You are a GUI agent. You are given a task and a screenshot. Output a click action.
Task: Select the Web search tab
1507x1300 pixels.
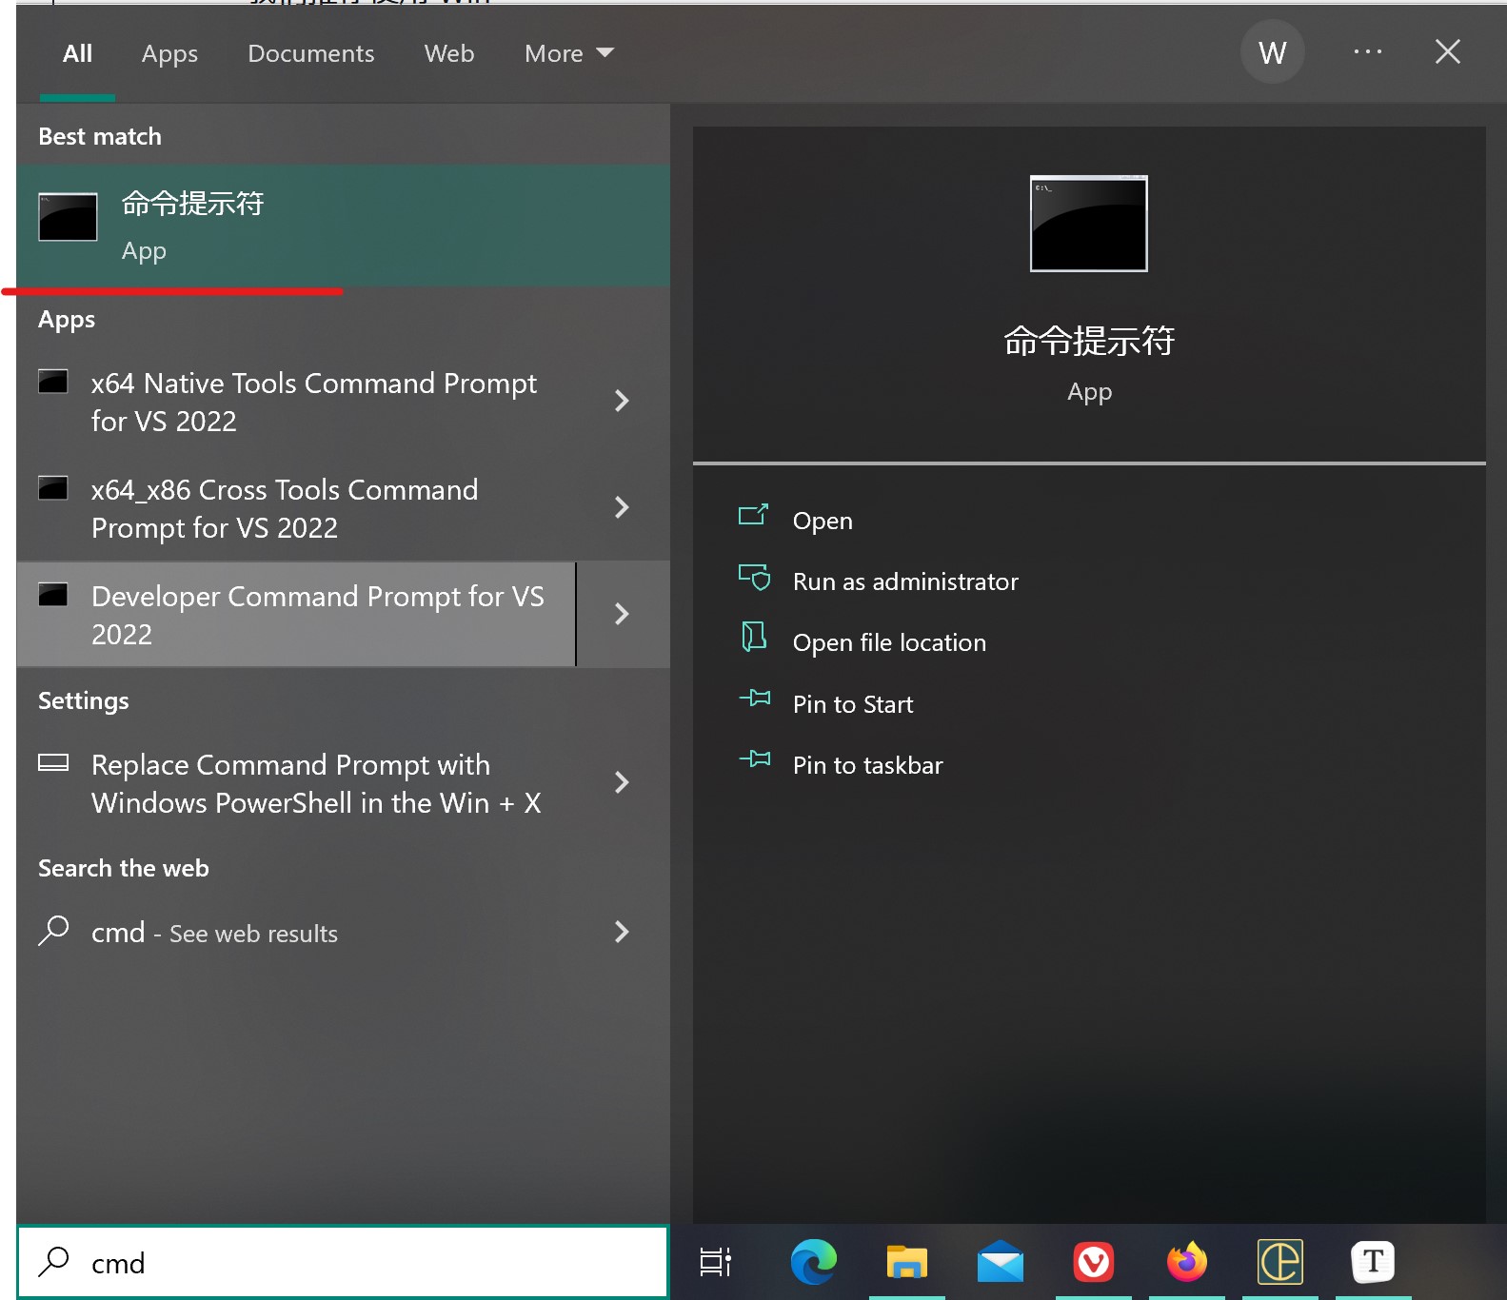click(x=448, y=53)
